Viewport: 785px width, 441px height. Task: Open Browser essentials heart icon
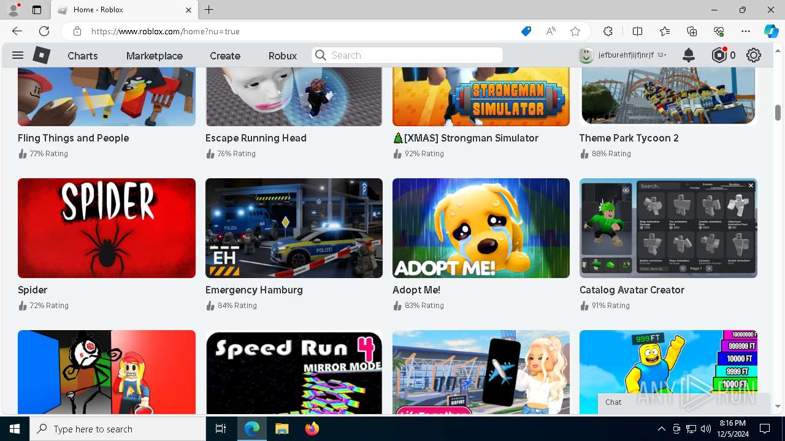(x=719, y=31)
